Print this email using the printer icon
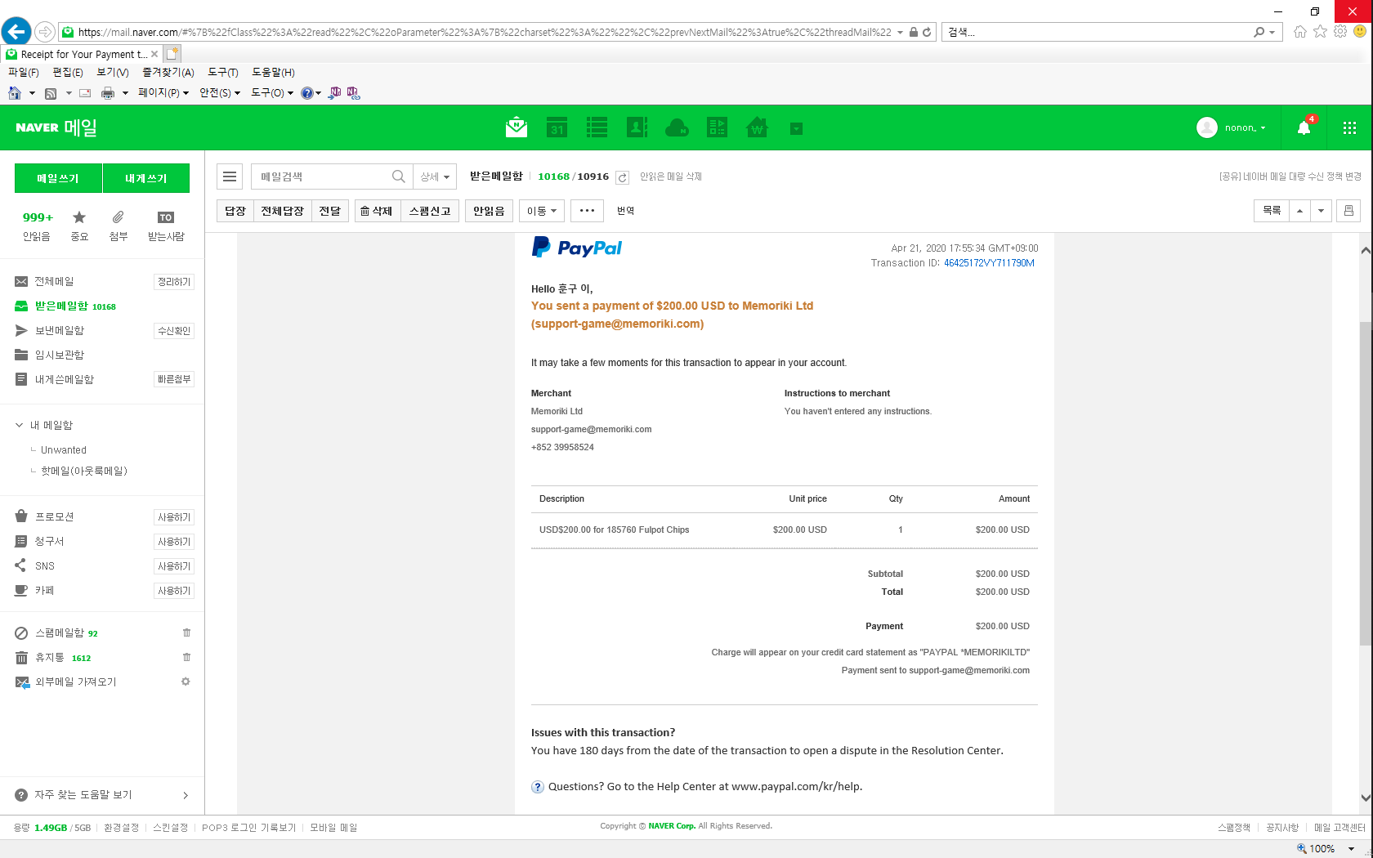This screenshot has height=858, width=1373. pos(1348,211)
